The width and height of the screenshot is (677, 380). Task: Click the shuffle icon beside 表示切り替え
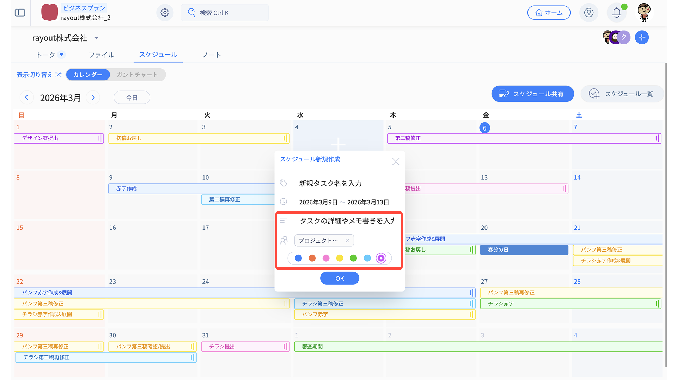coord(59,75)
